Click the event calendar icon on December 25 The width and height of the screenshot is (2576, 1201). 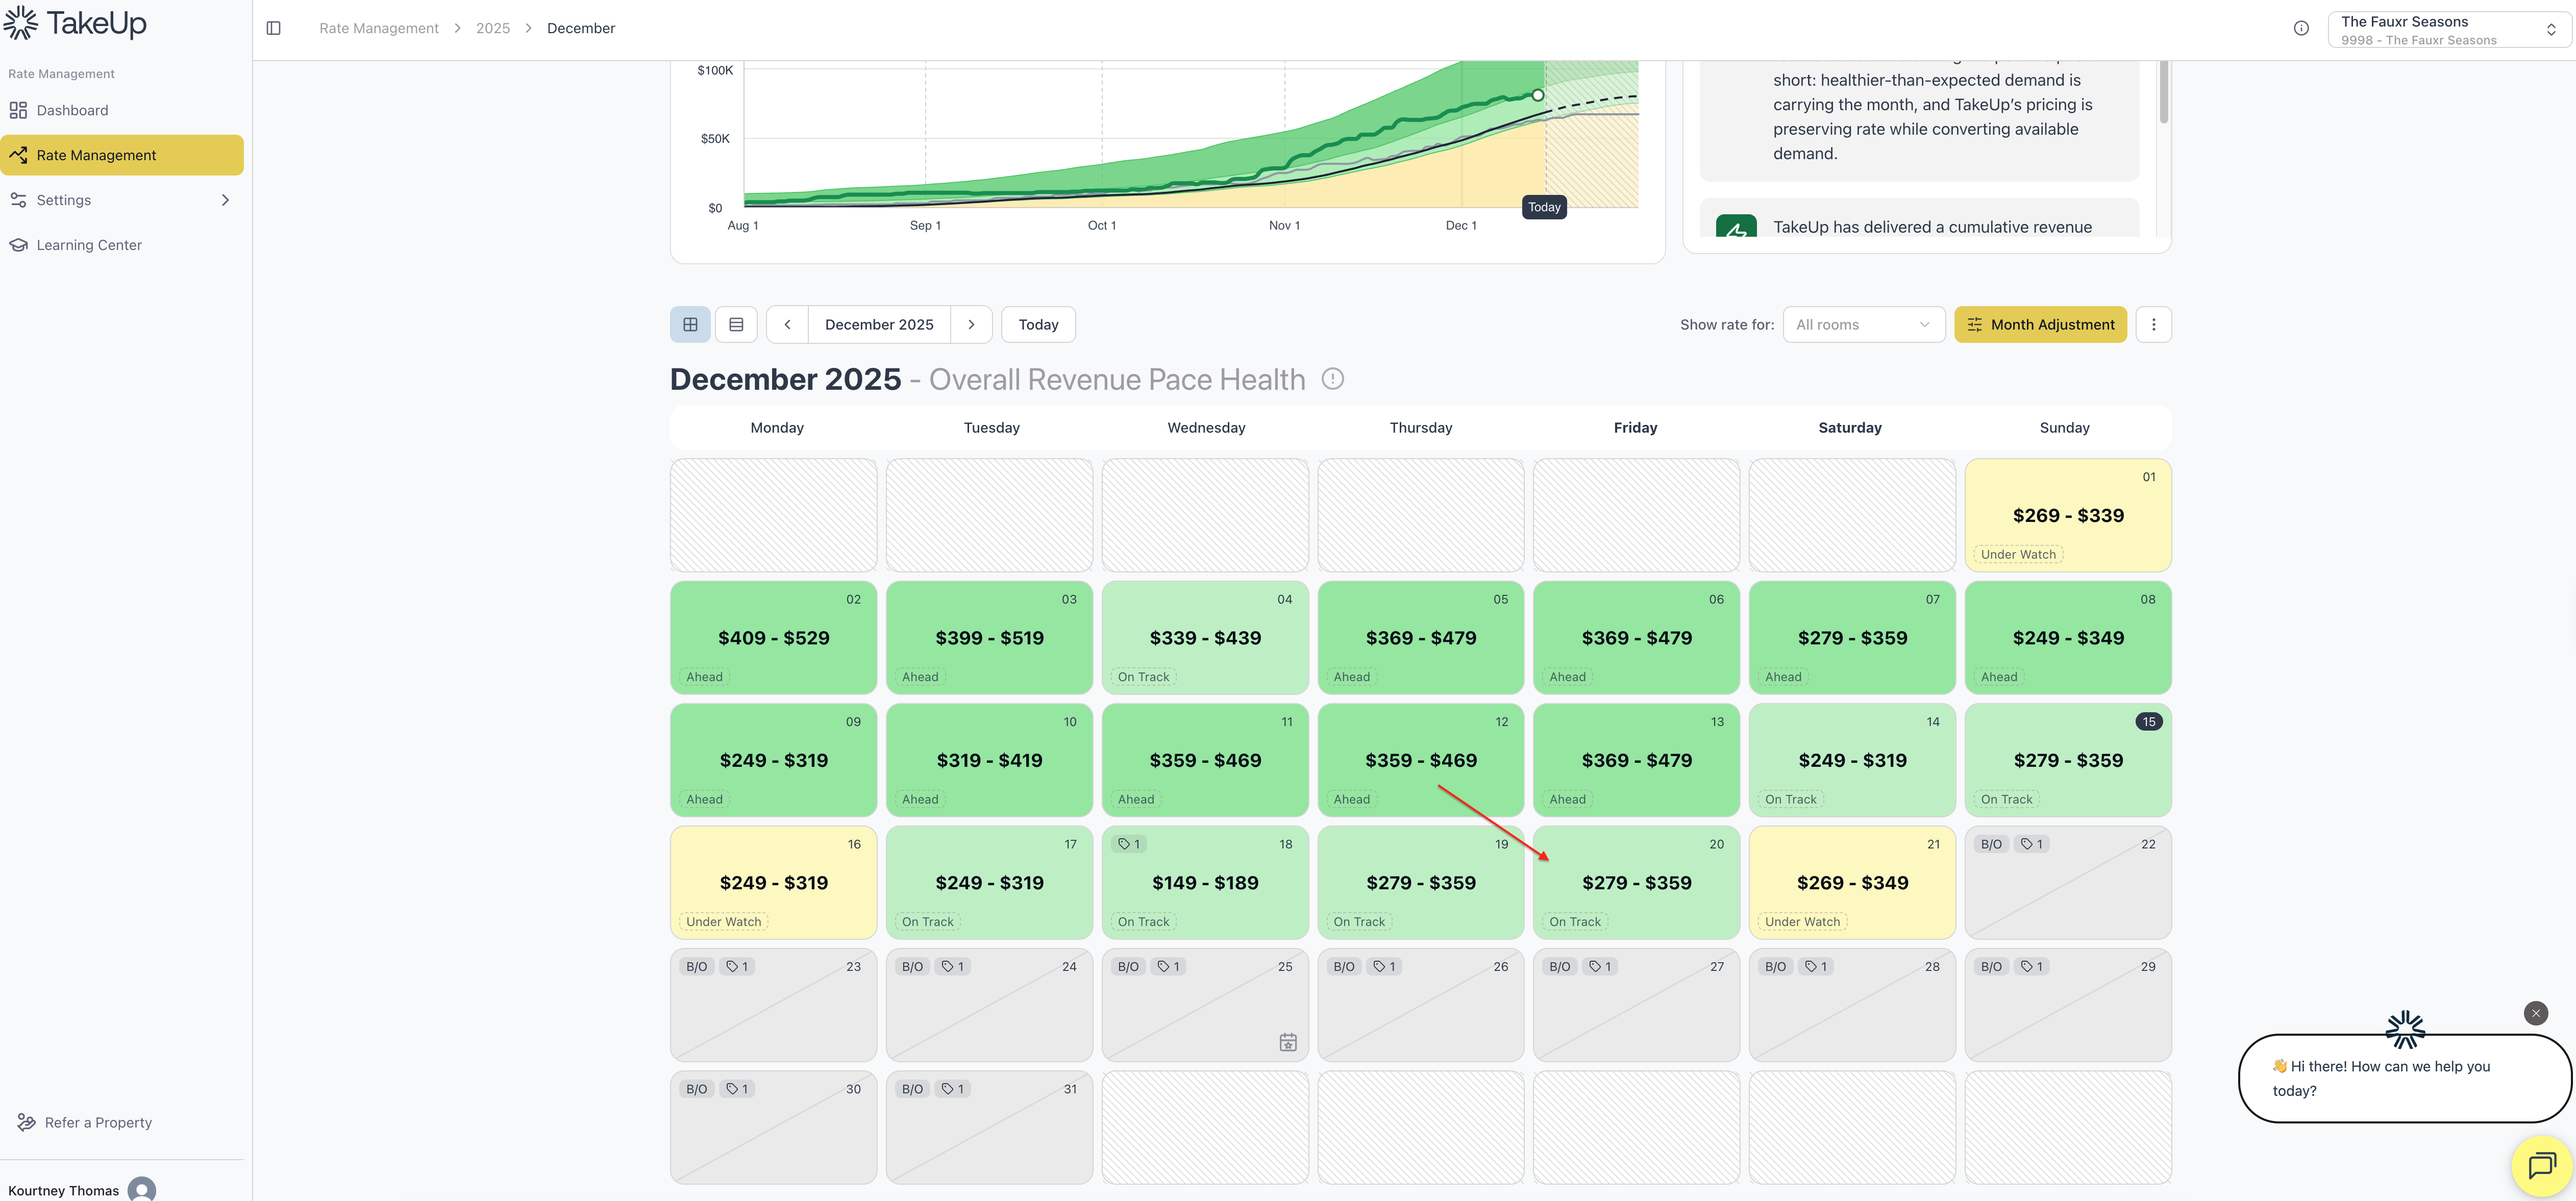pyautogui.click(x=1287, y=1042)
